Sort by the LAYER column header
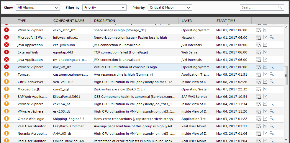The width and height of the screenshot is (290, 143). pos(187,21)
